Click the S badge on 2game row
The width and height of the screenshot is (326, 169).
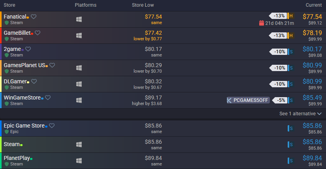pyautogui.click(x=291, y=52)
